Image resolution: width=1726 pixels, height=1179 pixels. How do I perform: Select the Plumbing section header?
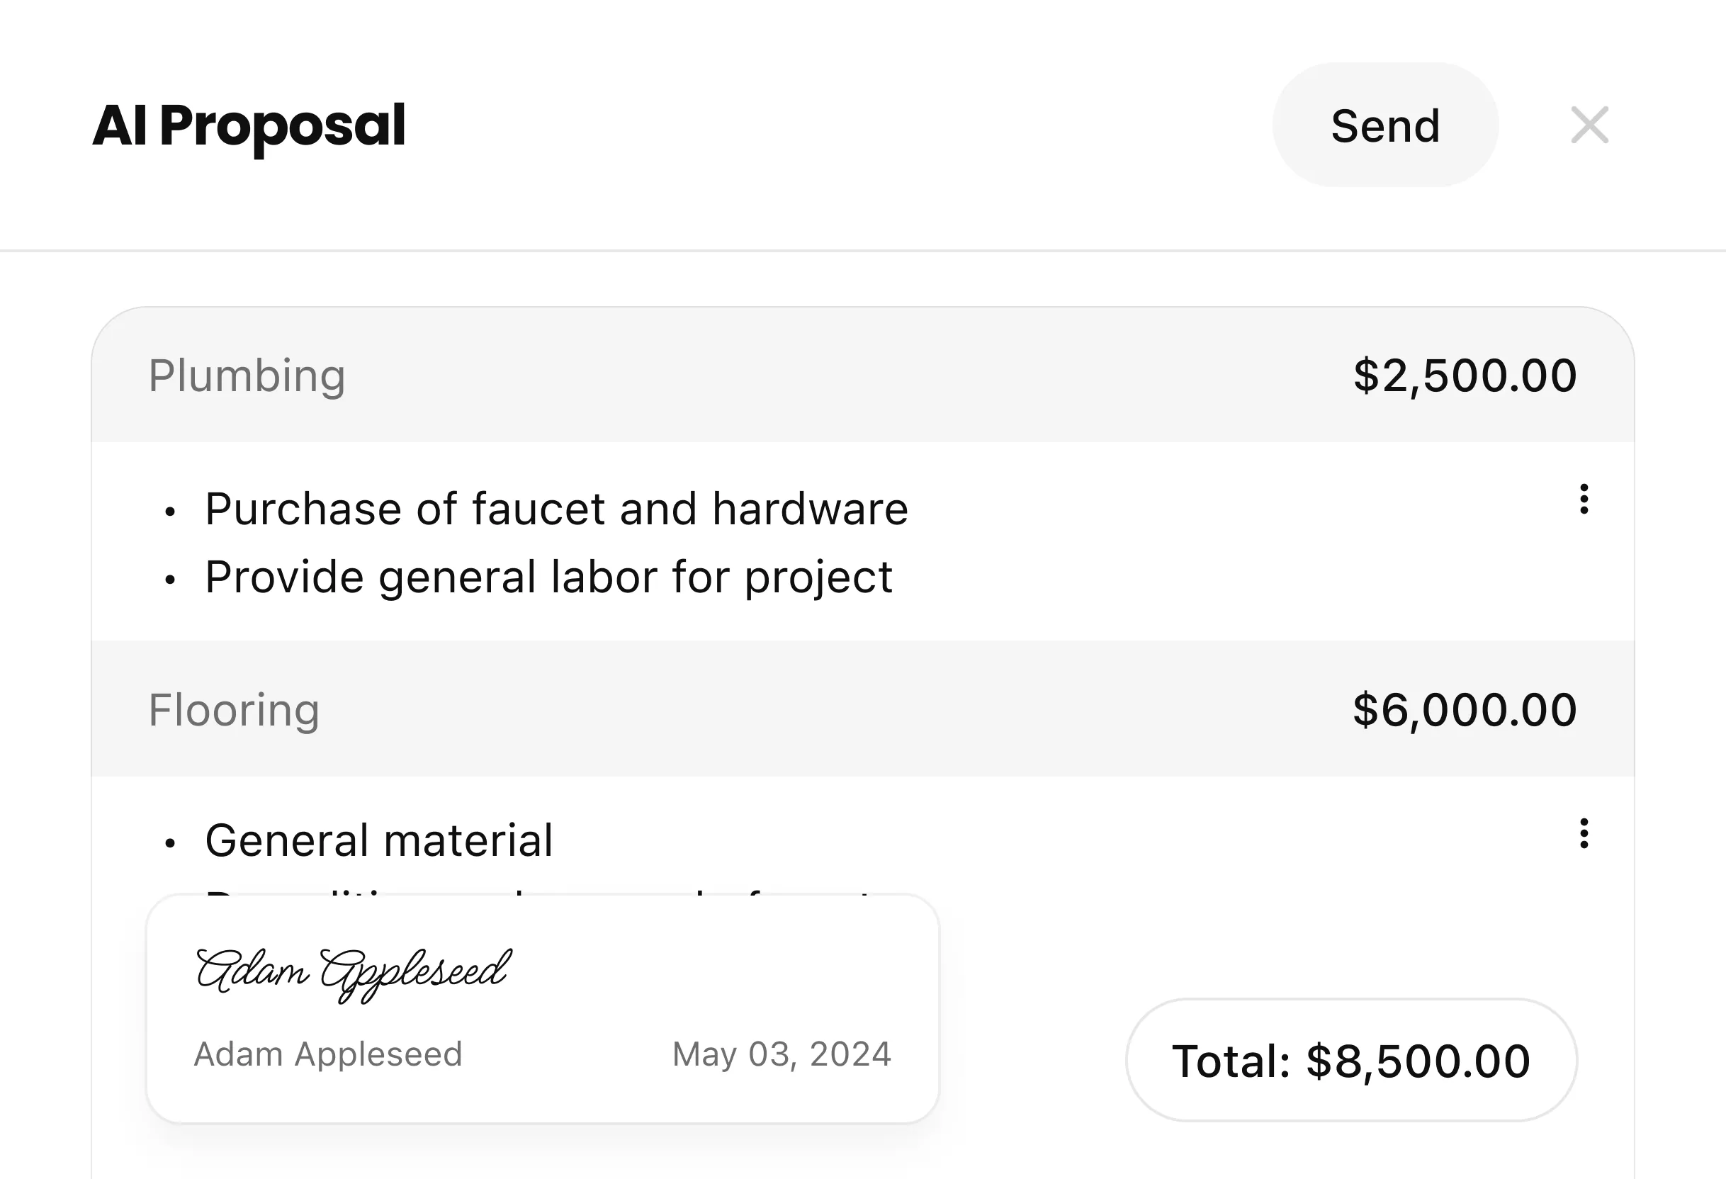point(247,376)
